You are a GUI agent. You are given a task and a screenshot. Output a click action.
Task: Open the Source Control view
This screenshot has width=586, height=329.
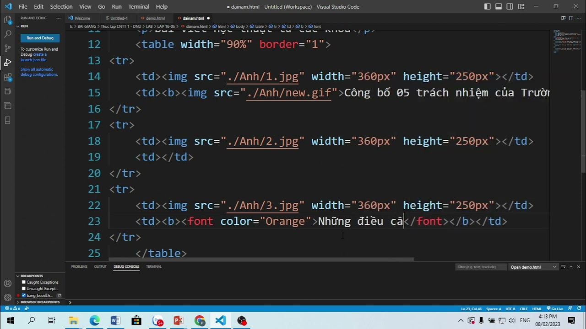7,48
